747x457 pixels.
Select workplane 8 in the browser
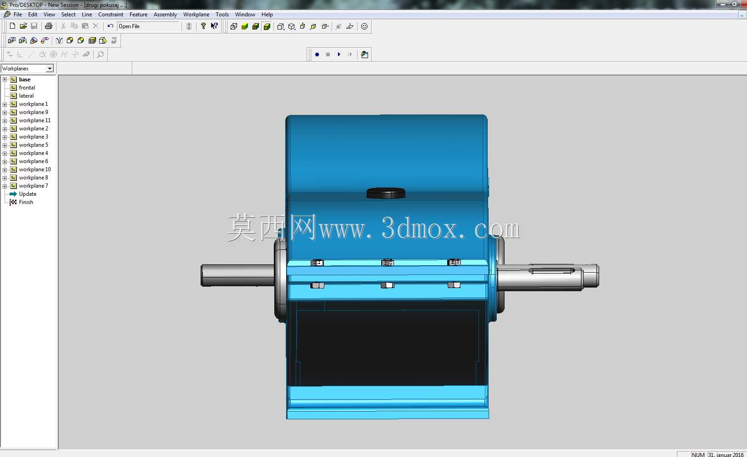point(33,178)
